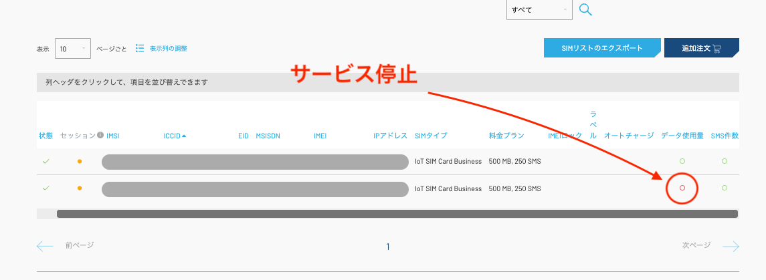Click first row green status checkmark
This screenshot has height=280, width=766.
[x=46, y=161]
